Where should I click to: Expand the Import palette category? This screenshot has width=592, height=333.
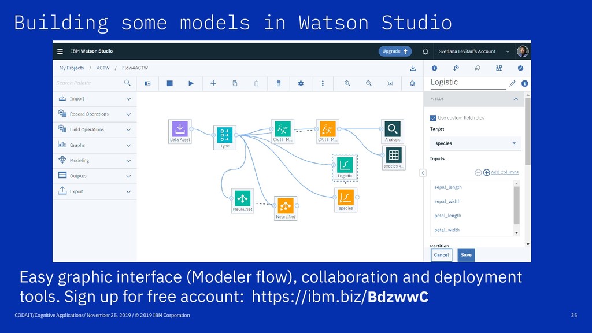click(x=94, y=98)
